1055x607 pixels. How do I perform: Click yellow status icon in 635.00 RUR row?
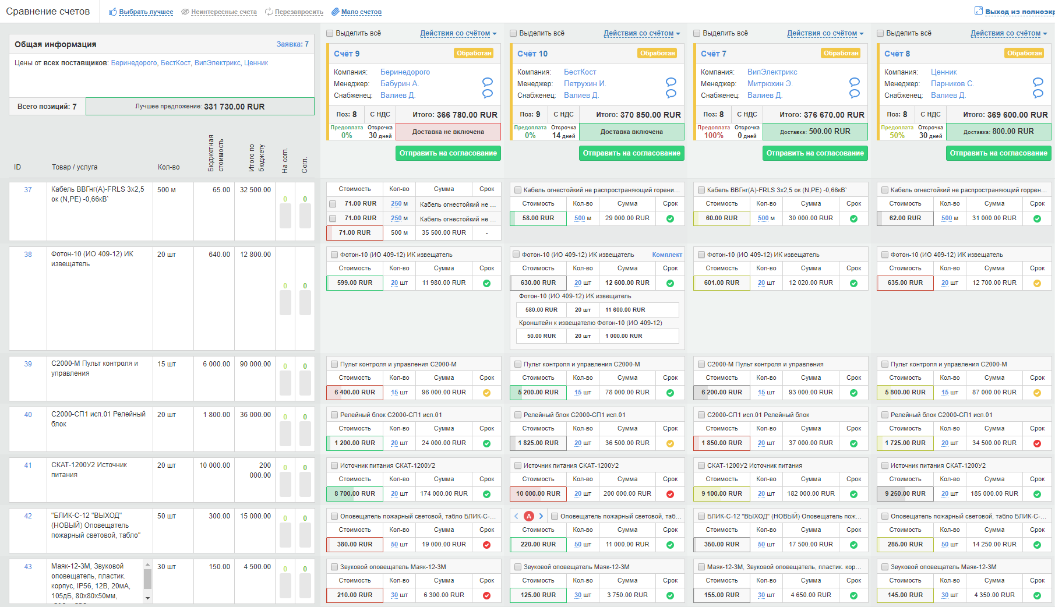point(1037,283)
